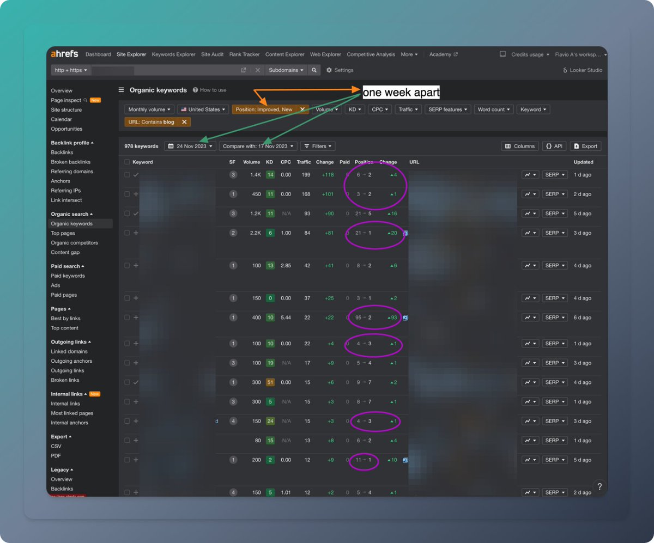Open the Settings gear
Image resolution: width=654 pixels, height=543 pixels.
(x=340, y=70)
